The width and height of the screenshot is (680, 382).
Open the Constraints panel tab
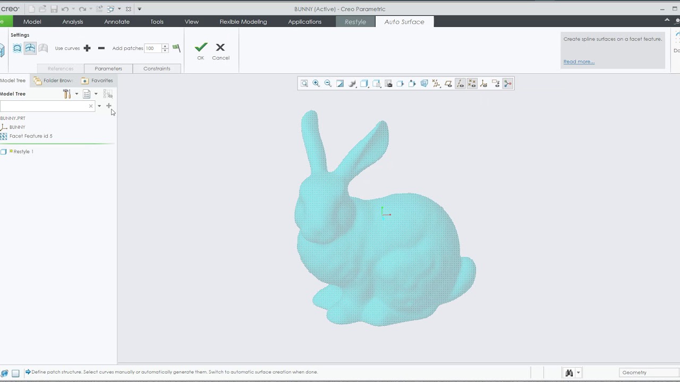click(x=157, y=68)
